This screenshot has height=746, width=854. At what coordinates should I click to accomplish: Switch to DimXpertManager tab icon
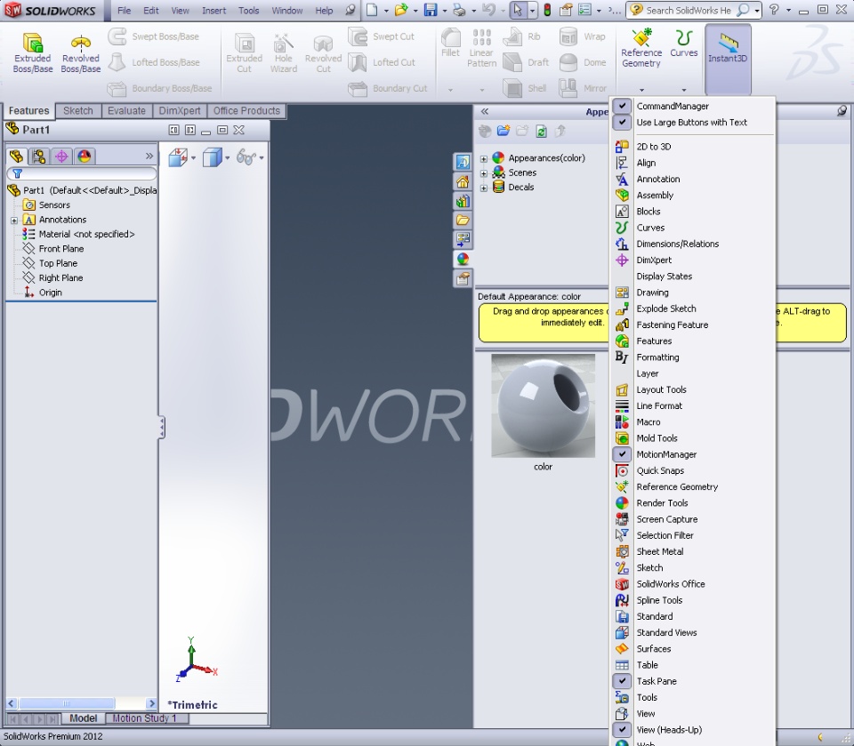[61, 156]
